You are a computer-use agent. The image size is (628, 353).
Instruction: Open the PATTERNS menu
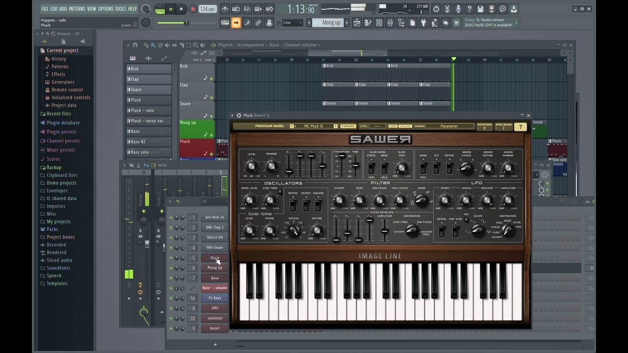pos(77,9)
